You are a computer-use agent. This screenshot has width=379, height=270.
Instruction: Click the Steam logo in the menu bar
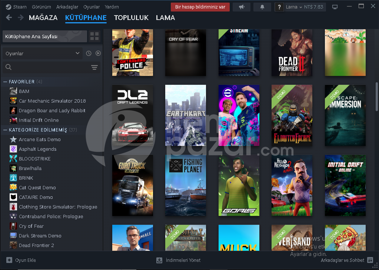[x=9, y=7]
